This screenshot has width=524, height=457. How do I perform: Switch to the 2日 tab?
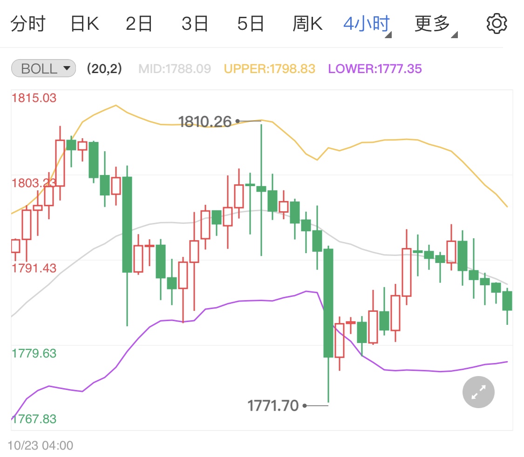tap(139, 24)
